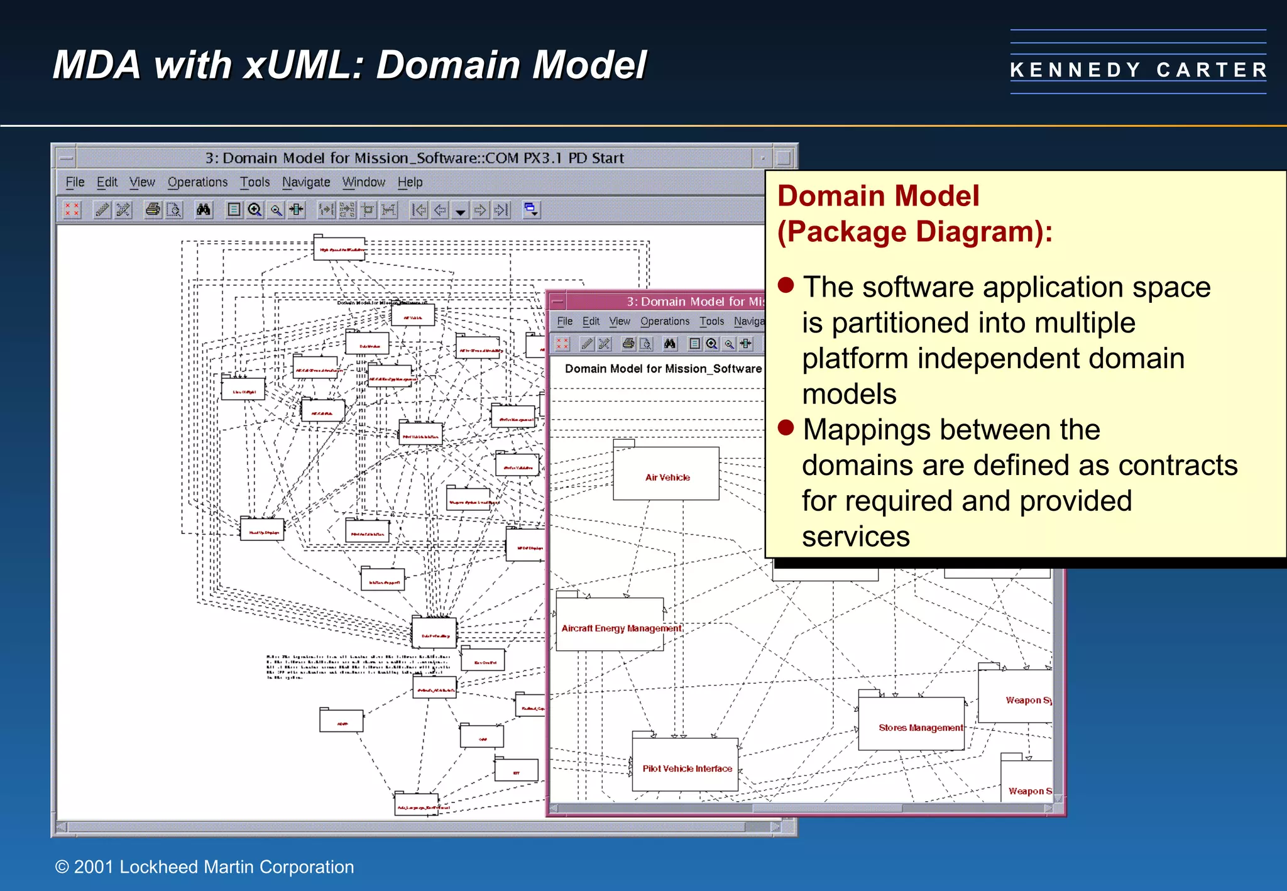Click the go to first arrow icon
This screenshot has height=891, width=1287.
pos(418,210)
